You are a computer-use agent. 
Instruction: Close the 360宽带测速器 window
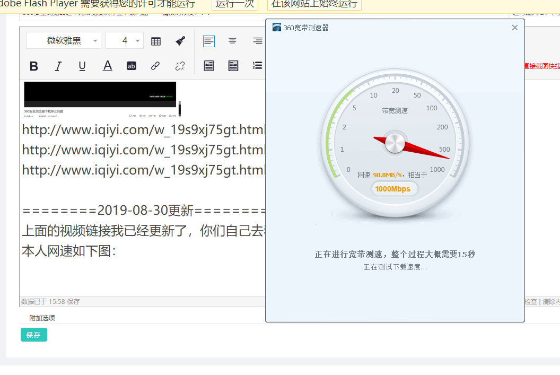pyautogui.click(x=514, y=28)
